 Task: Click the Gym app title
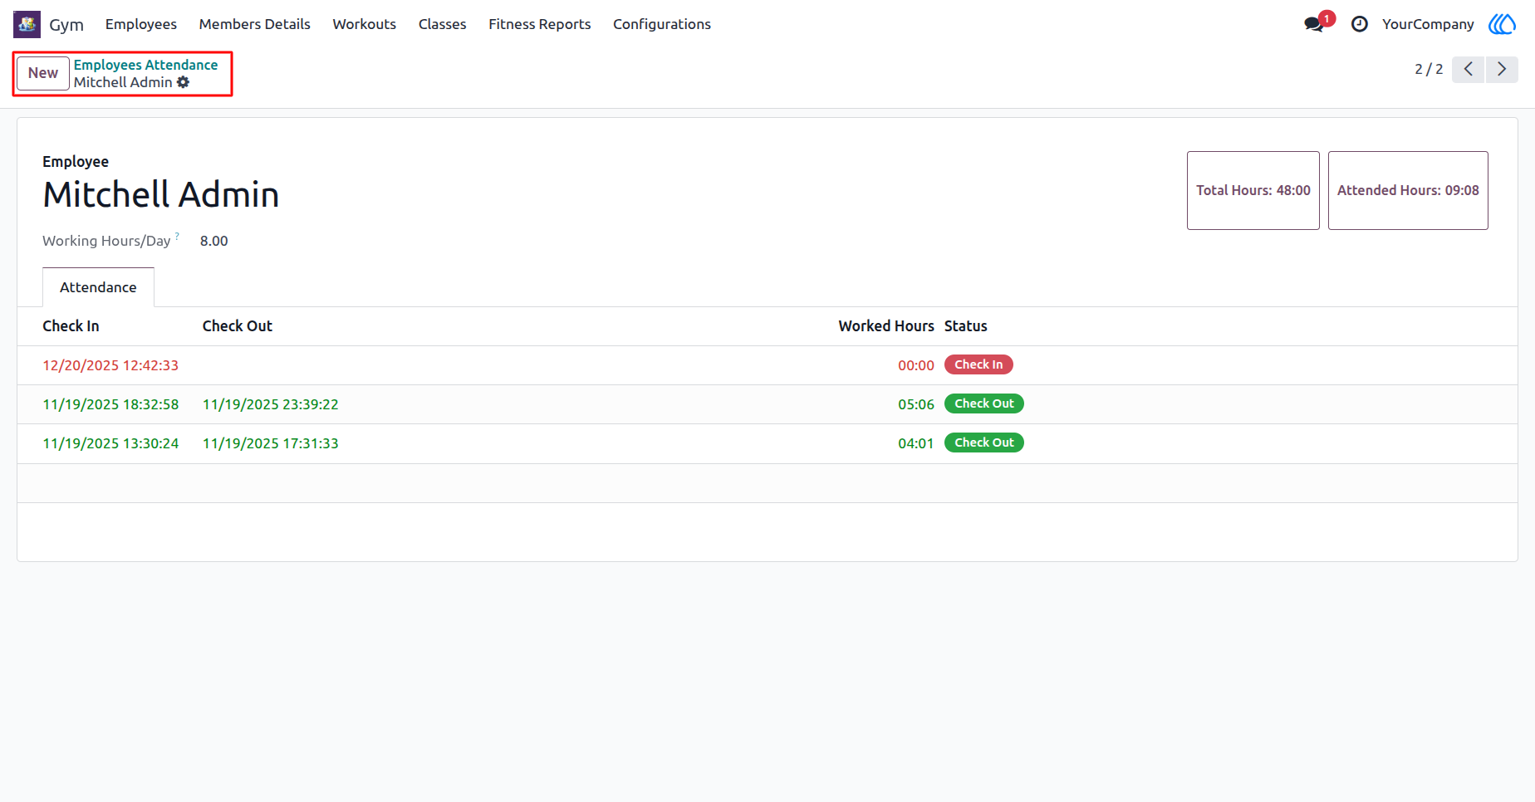(66, 24)
